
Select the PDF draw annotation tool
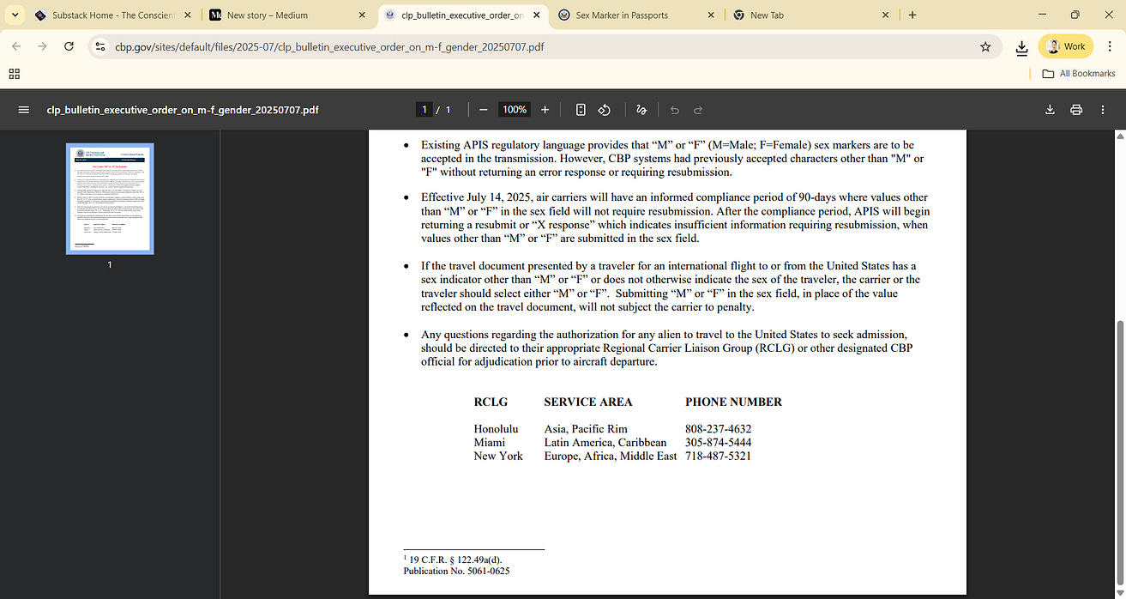[641, 110]
